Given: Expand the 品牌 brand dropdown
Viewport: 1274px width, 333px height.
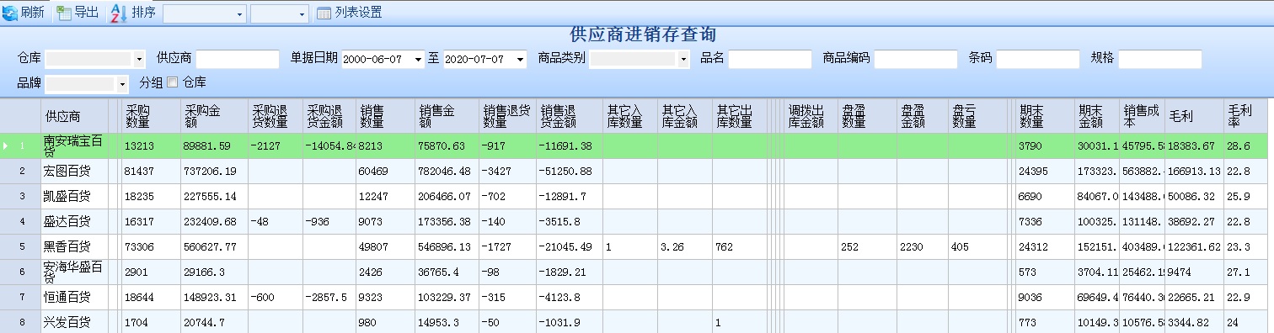Looking at the screenshot, I should pos(122,84).
